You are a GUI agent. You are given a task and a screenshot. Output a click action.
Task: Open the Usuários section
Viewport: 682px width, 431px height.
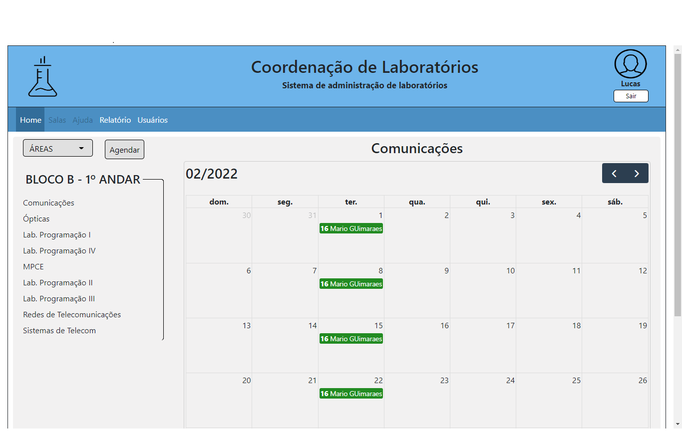pos(152,120)
